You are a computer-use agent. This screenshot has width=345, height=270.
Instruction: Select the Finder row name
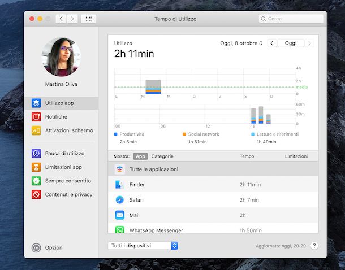(137, 185)
